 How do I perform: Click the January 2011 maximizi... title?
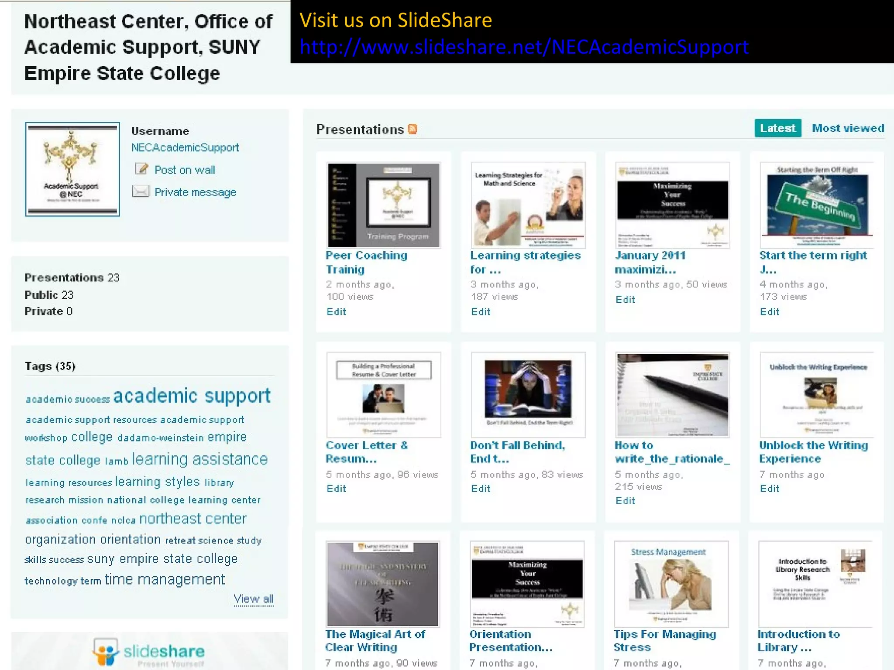pos(650,262)
